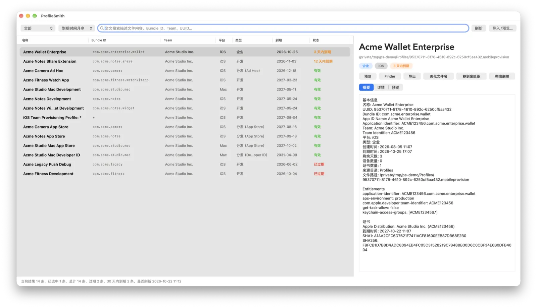Click the 导入/预览... button
This screenshot has height=308, width=537.
pyautogui.click(x=502, y=28)
